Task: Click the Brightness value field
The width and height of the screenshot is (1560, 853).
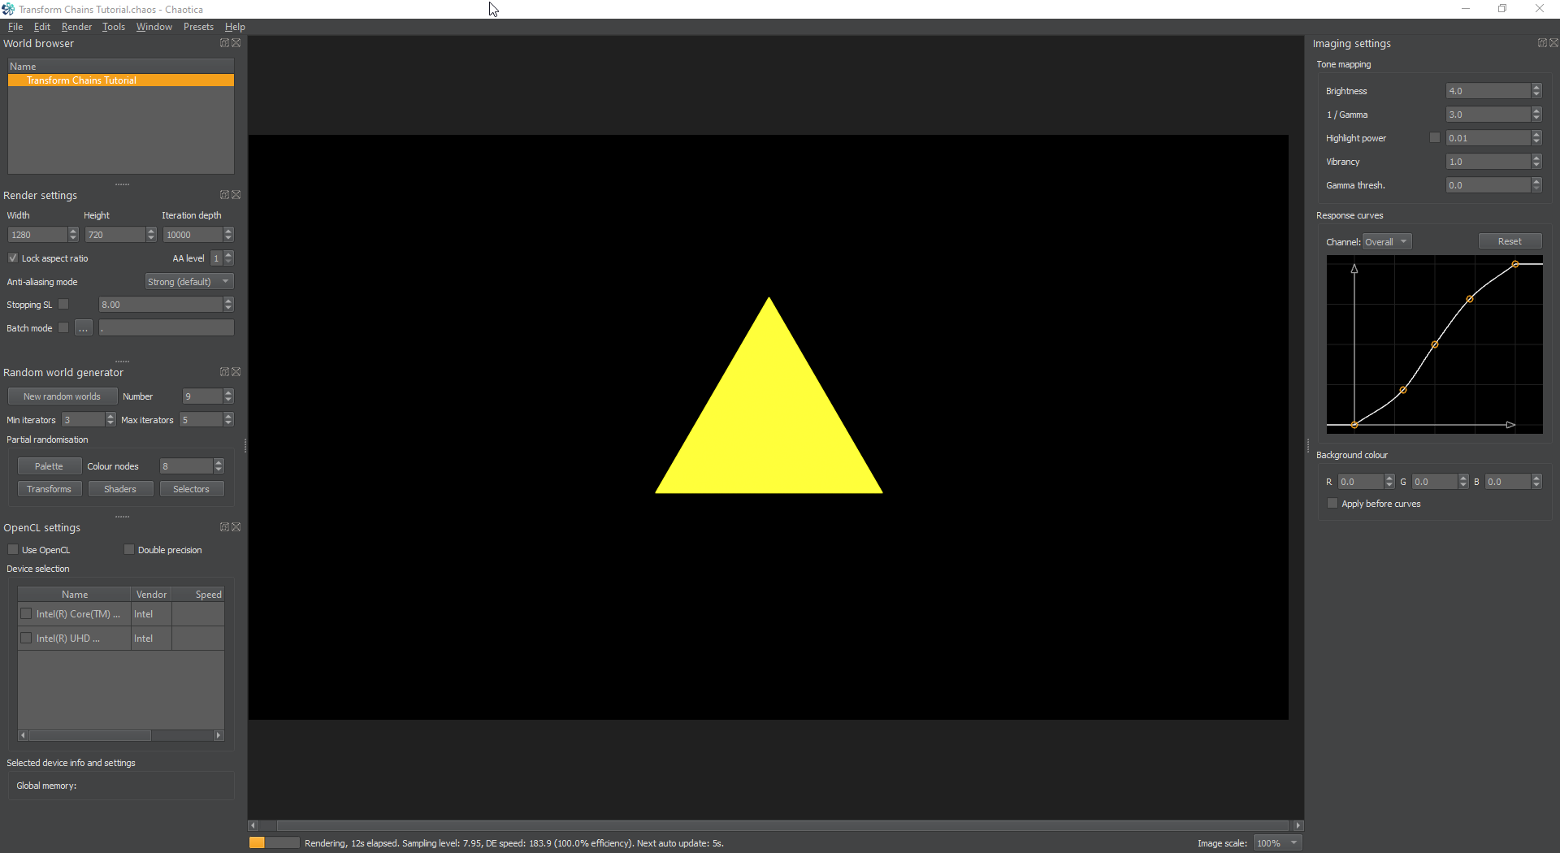Action: click(x=1488, y=91)
